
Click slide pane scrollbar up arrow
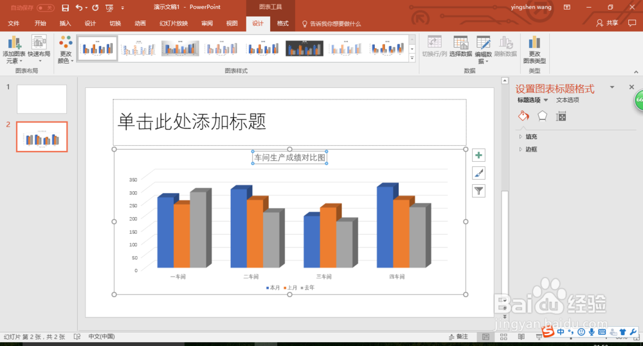point(505,81)
